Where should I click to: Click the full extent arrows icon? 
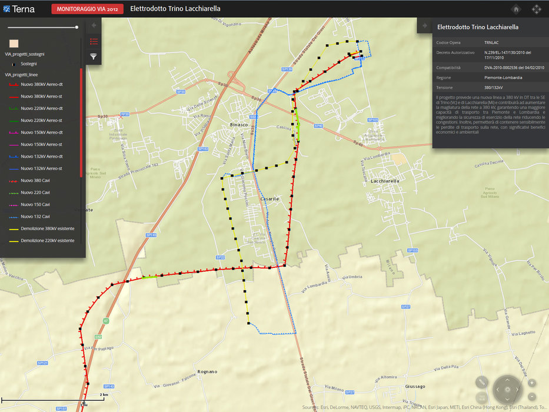537,9
